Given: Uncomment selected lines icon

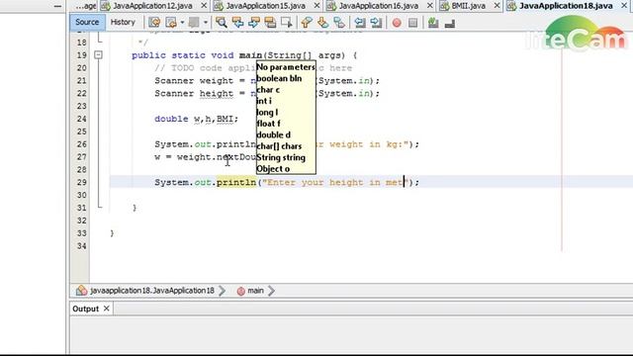Looking at the screenshot, I should coord(450,24).
